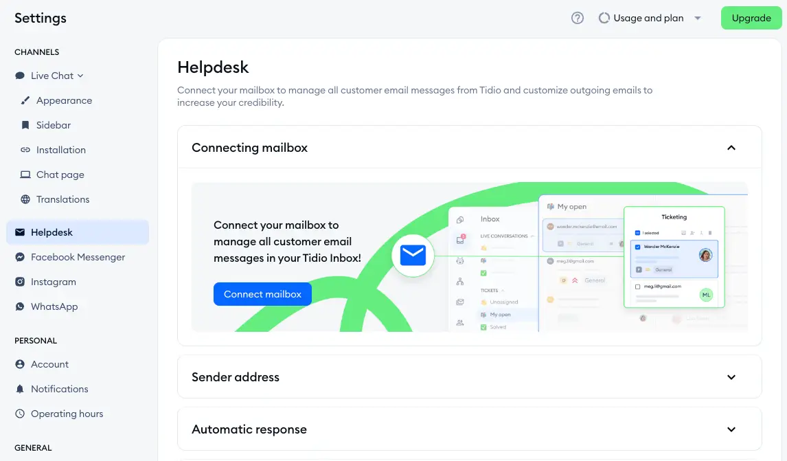Collapse the Connecting mailbox section chevron
The image size is (787, 461).
point(731,148)
